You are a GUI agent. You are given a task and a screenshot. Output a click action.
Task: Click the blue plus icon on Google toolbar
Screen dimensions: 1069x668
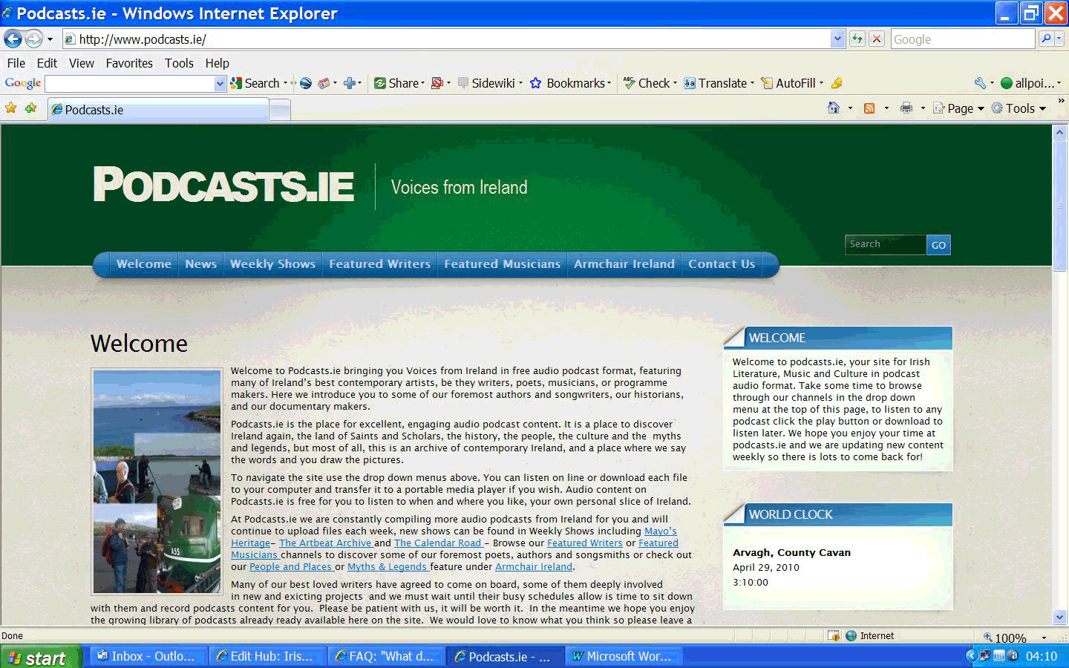(x=350, y=83)
